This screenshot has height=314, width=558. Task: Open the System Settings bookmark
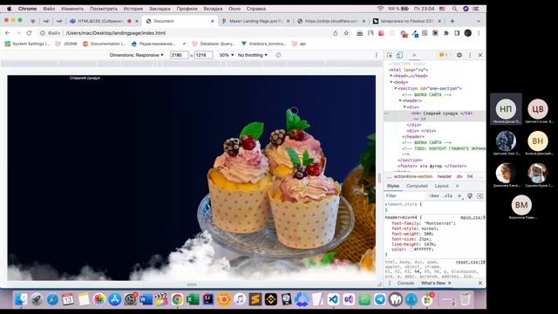click(27, 44)
